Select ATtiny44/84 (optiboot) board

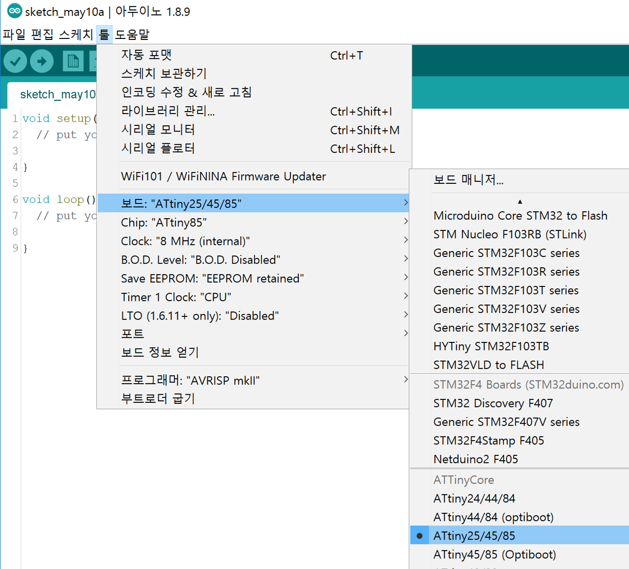click(519, 517)
